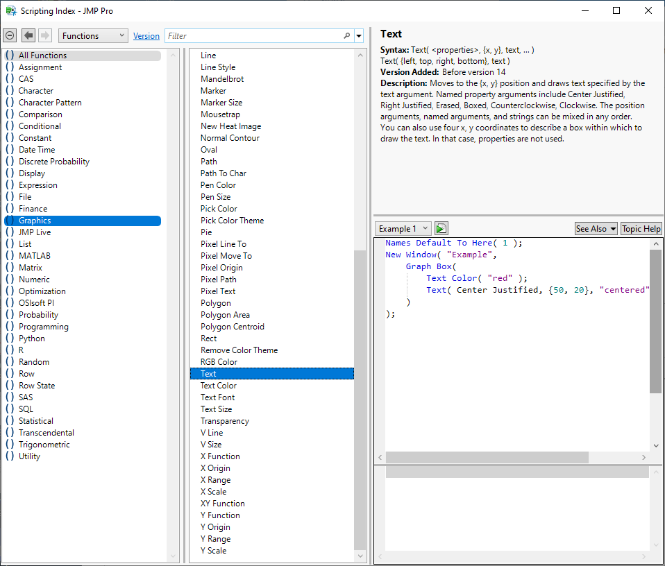Select the Text Color function
The image size is (665, 566).
[x=217, y=385]
